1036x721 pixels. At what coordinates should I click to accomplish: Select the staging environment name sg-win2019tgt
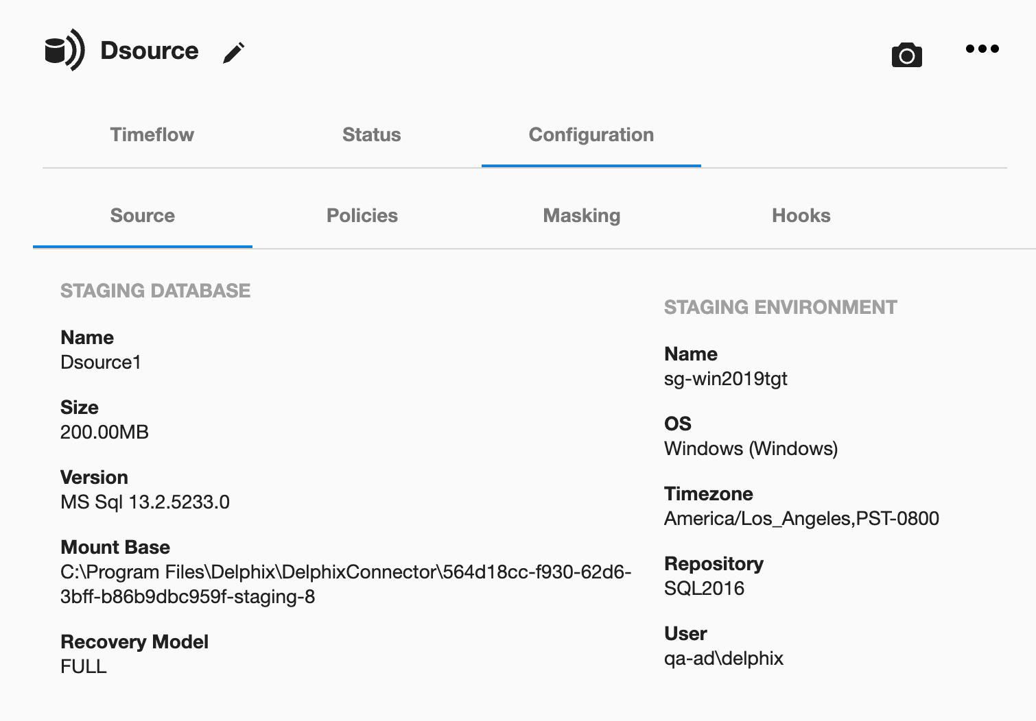coord(727,378)
